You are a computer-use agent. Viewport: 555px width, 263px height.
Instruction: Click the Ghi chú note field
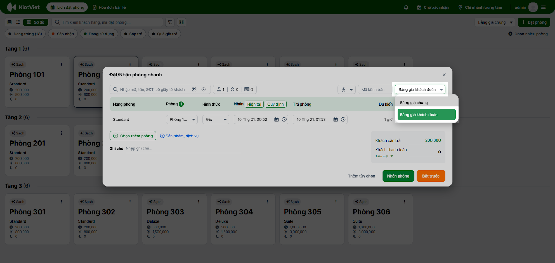click(183, 148)
